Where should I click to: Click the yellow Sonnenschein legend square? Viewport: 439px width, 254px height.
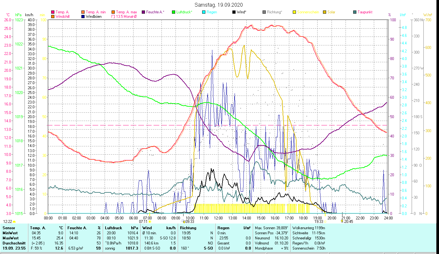[x=294, y=12]
